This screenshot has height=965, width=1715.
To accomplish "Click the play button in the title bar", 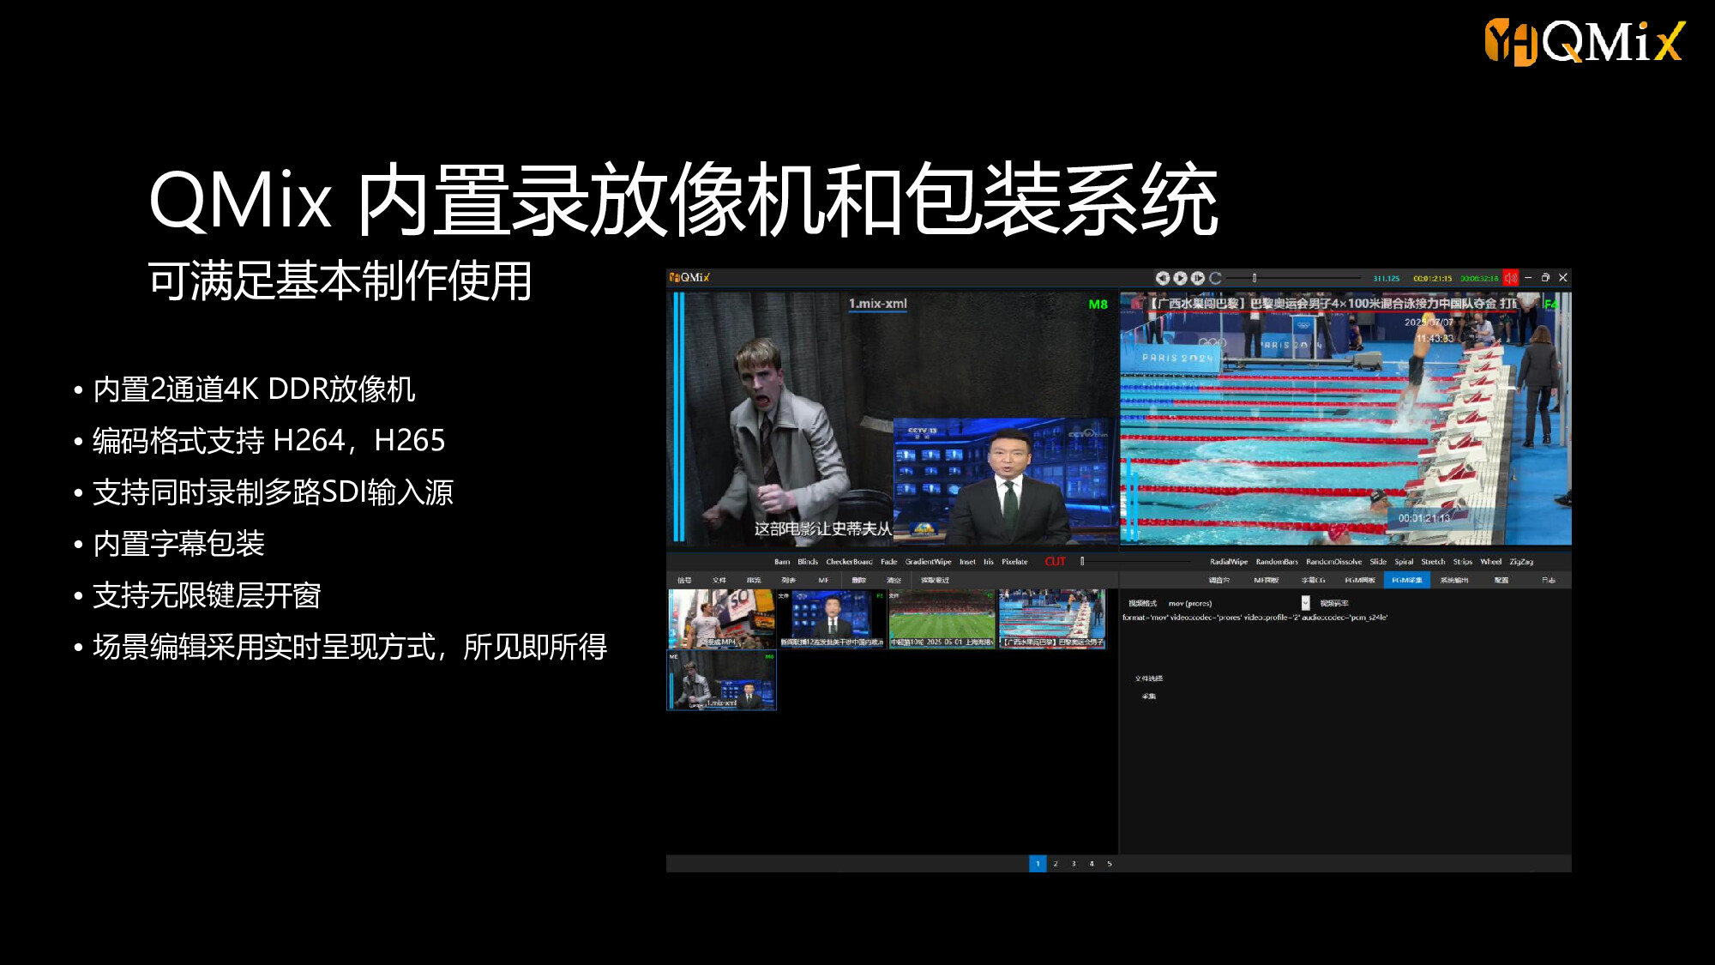I will point(1180,278).
